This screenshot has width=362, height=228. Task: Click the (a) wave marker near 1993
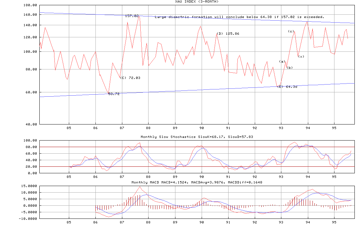pyautogui.click(x=282, y=62)
